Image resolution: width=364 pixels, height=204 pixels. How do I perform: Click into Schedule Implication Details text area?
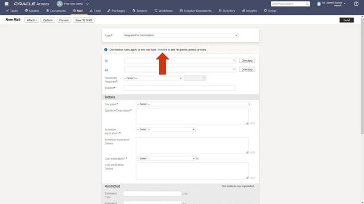pos(192,146)
